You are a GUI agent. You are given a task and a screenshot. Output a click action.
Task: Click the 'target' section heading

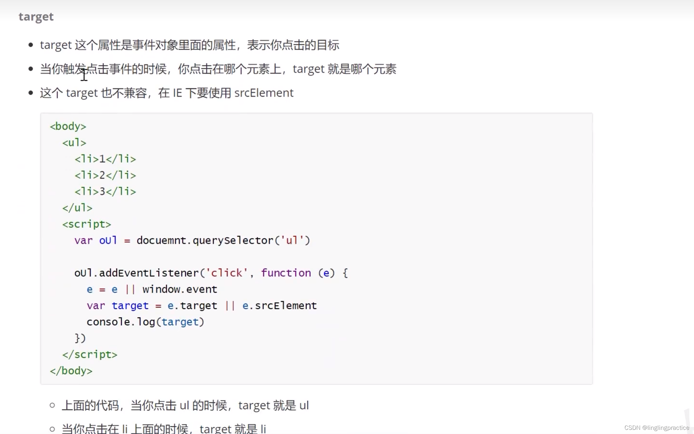36,16
